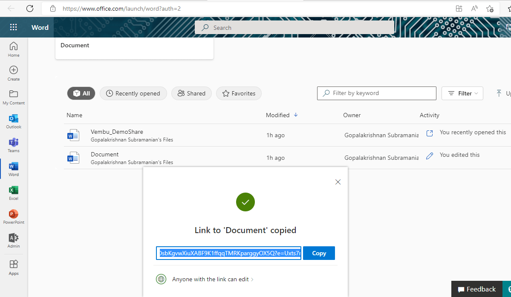Click owner name in Document row
Viewport: 511px width, 297px height.
click(381, 158)
